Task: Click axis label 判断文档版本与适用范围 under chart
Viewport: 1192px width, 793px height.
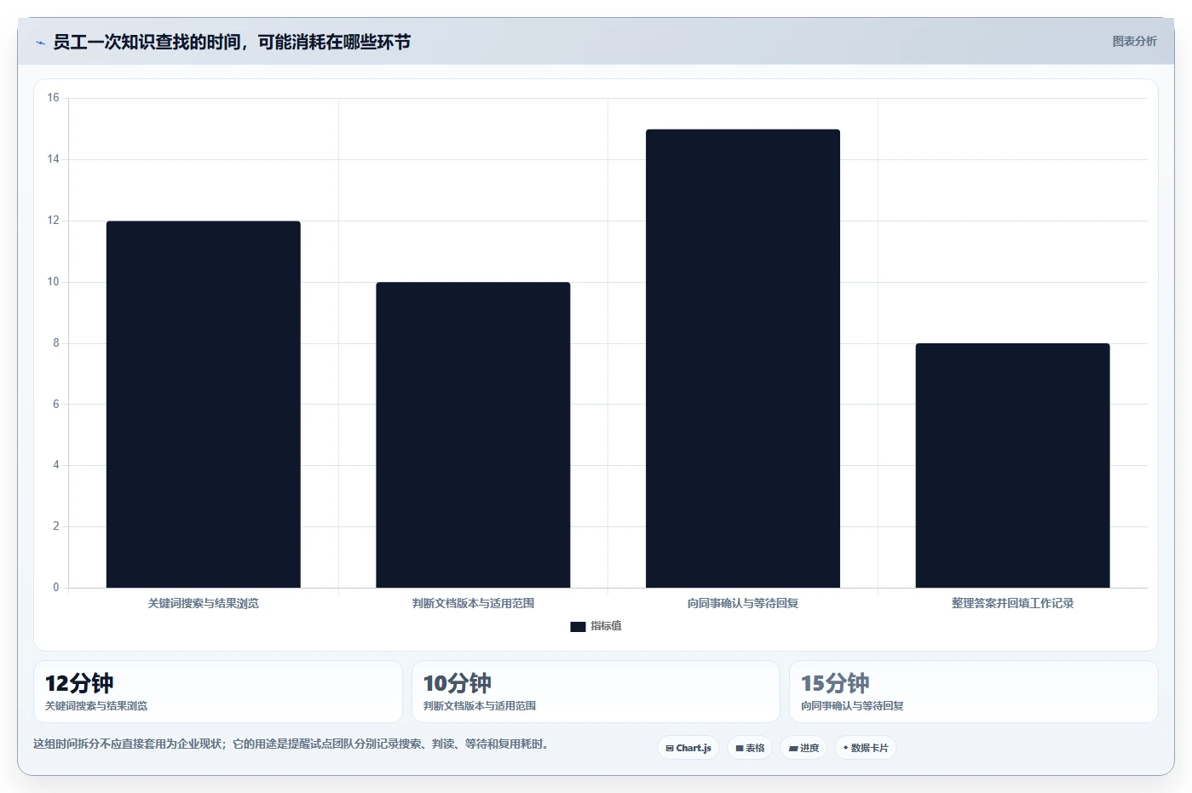Action: (x=473, y=603)
